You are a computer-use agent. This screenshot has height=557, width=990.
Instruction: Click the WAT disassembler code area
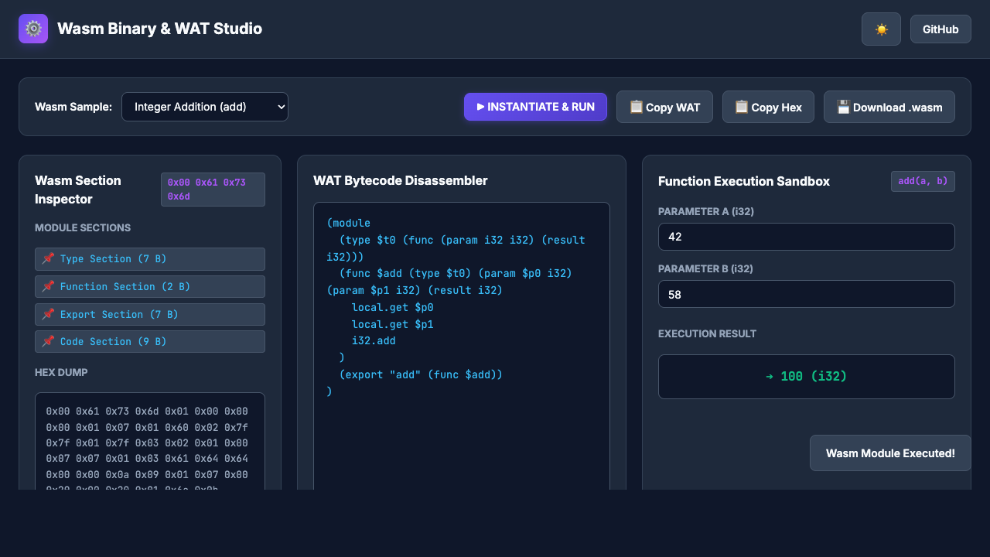(x=462, y=347)
